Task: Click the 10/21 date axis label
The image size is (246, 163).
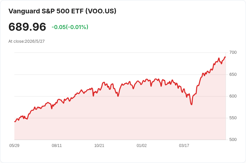Action: coord(99,146)
